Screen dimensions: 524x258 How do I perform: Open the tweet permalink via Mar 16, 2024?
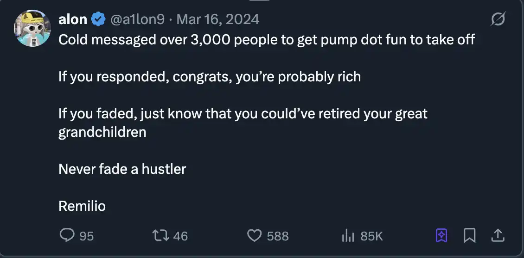point(218,19)
